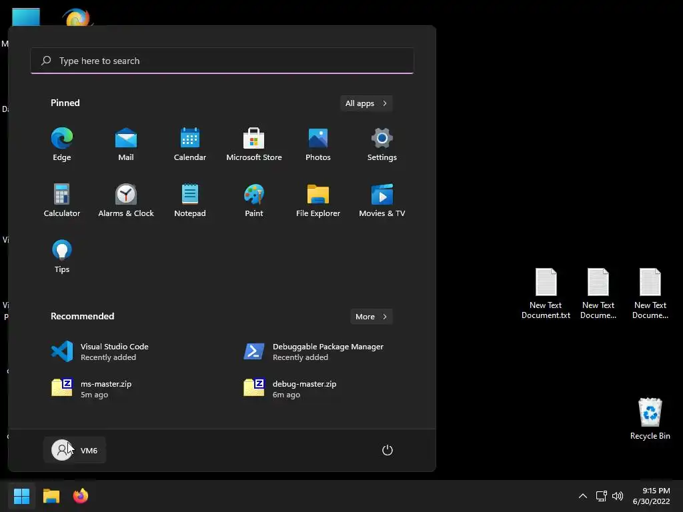The width and height of the screenshot is (683, 512).
Task: Show all apps list
Action: click(366, 103)
